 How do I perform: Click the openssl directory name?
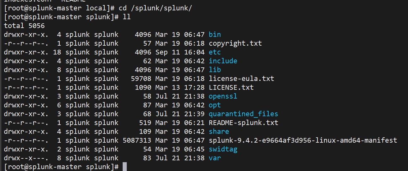(223, 96)
